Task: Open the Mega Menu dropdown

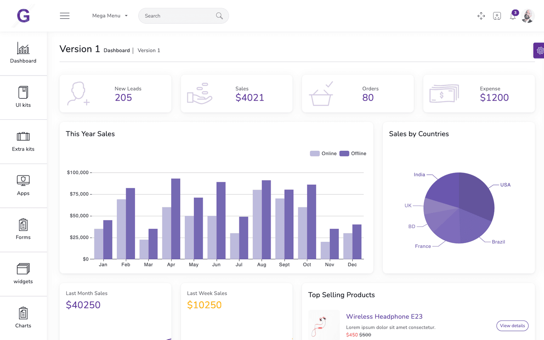Action: pyautogui.click(x=110, y=16)
